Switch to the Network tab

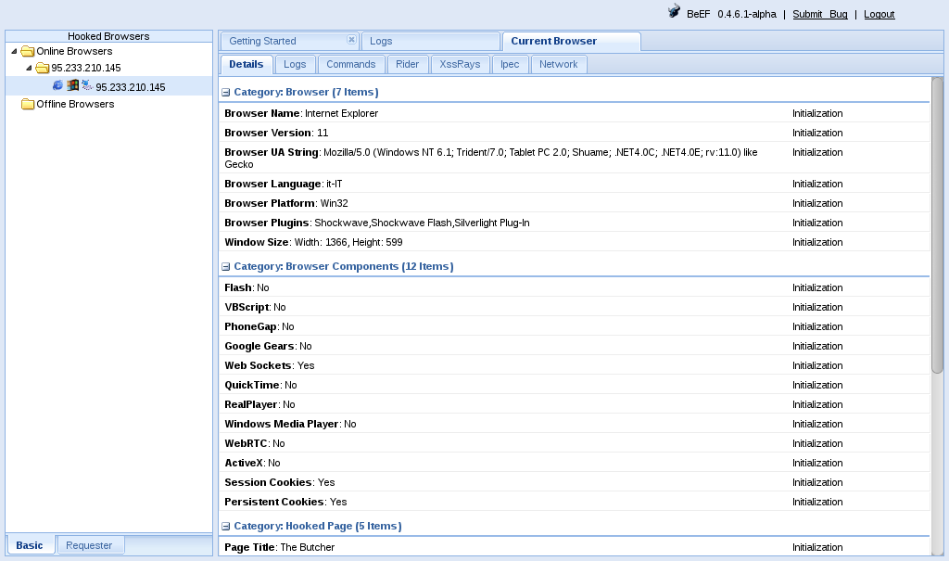point(559,64)
